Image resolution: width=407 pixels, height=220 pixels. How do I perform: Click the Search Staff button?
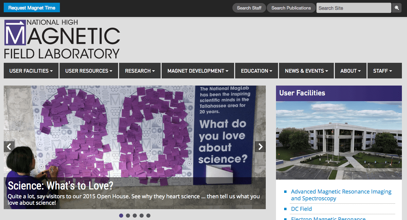point(249,8)
